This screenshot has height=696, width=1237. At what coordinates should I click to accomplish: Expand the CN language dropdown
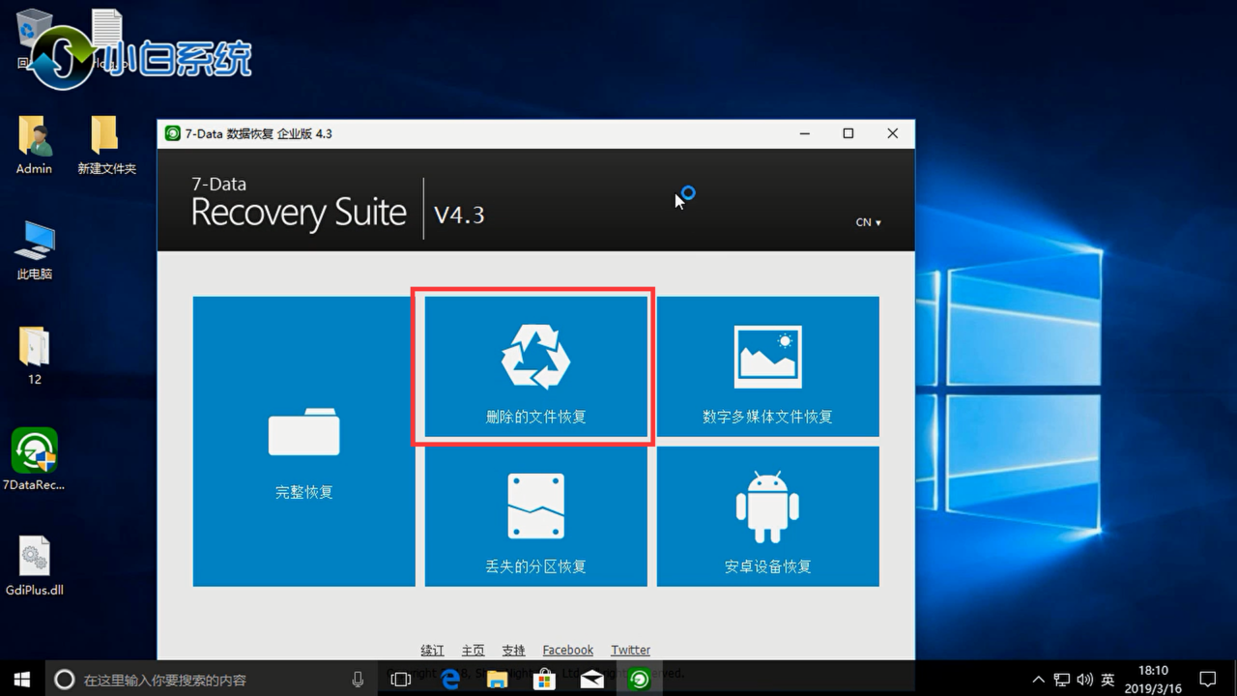coord(868,222)
